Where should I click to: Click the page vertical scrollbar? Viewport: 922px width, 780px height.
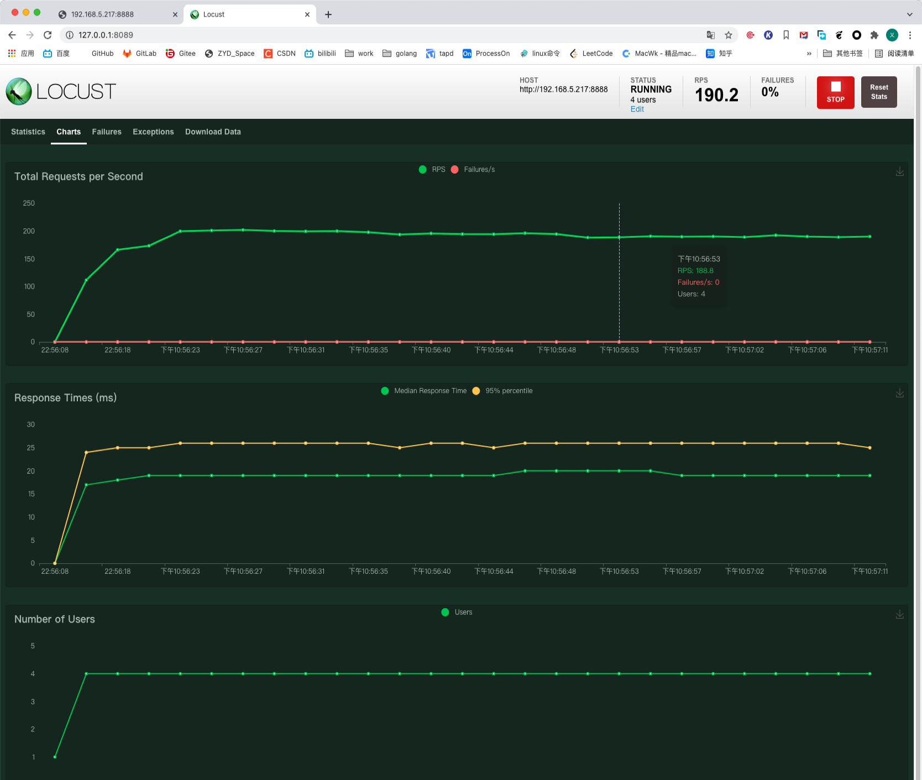(918, 422)
